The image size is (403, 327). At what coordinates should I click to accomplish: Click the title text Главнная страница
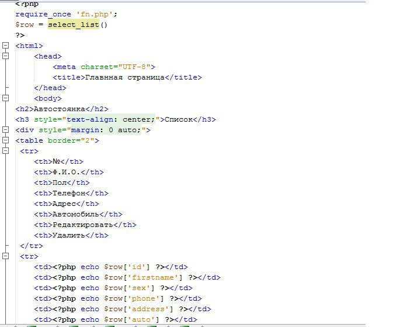[x=124, y=77]
